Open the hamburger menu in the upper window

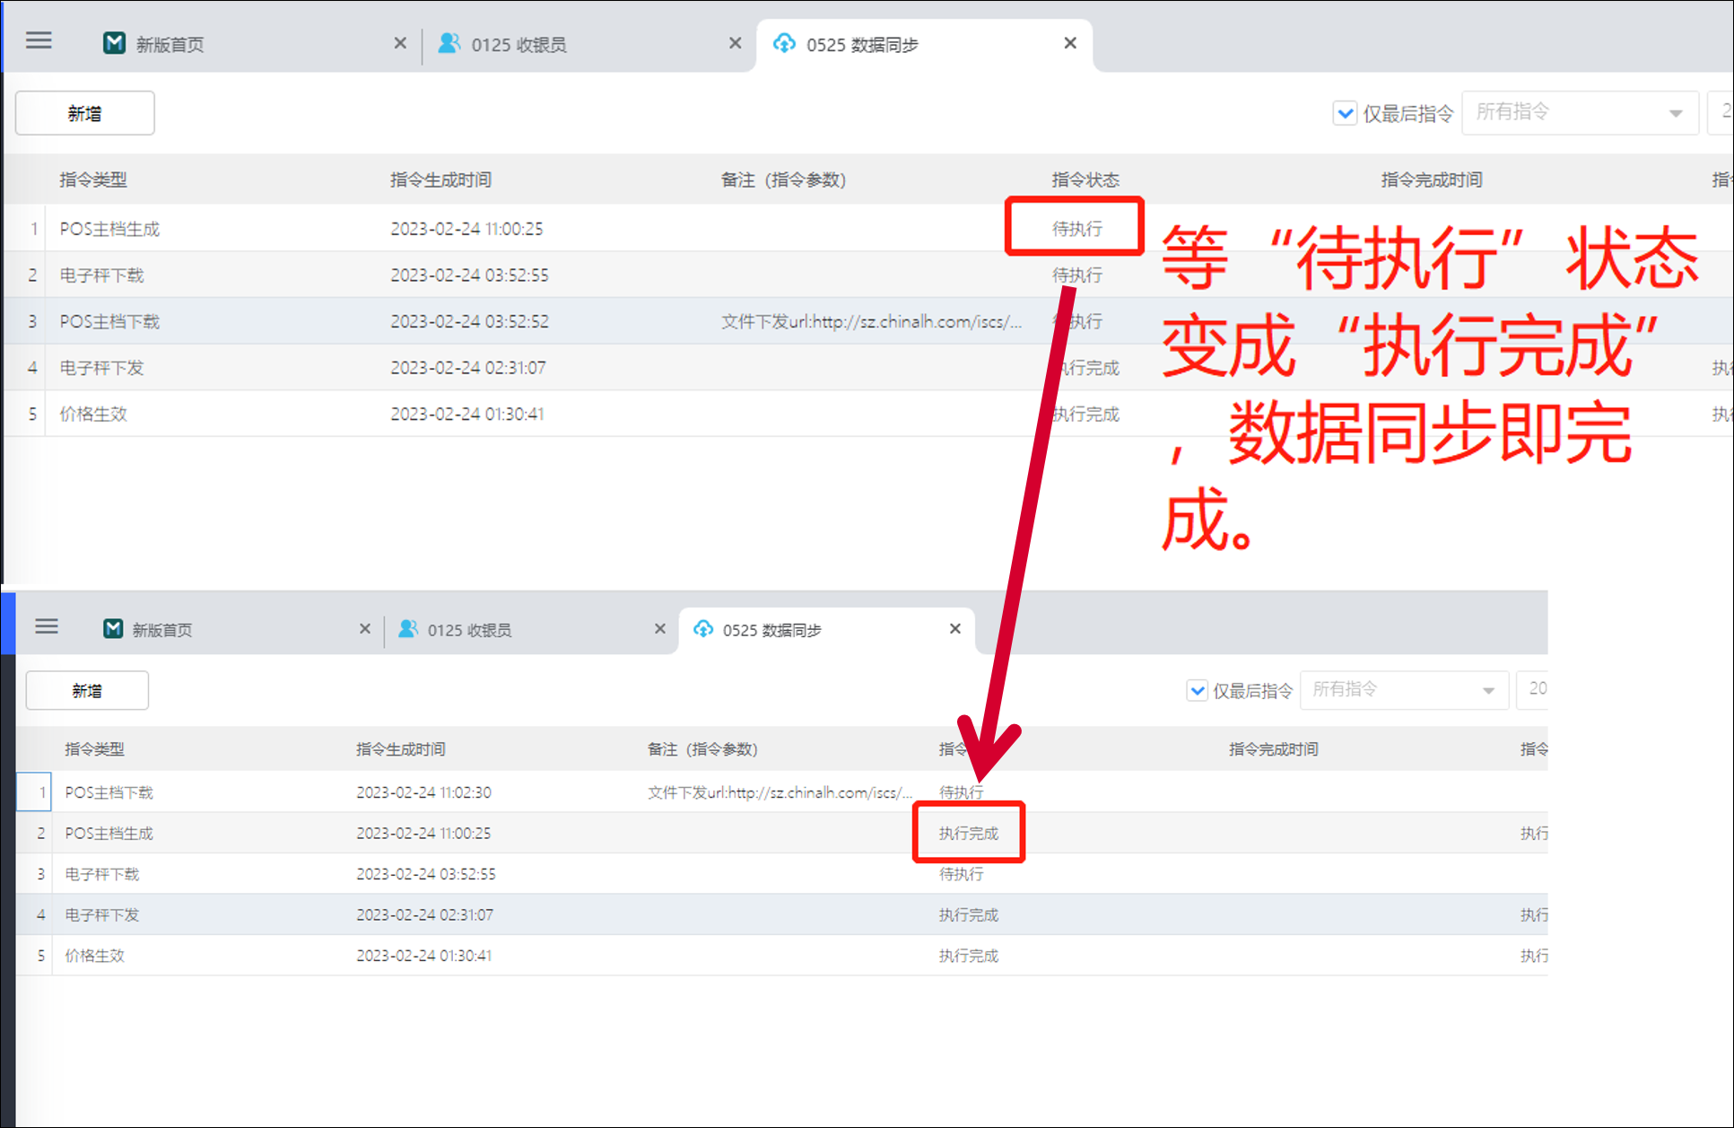[39, 41]
